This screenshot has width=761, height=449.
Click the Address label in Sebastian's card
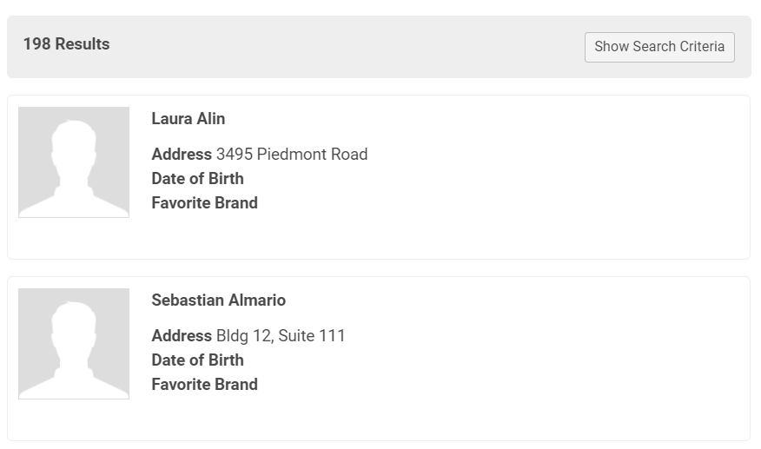[x=182, y=336]
